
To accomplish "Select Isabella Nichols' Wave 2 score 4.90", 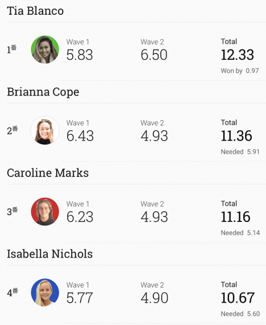I will pyautogui.click(x=154, y=298).
